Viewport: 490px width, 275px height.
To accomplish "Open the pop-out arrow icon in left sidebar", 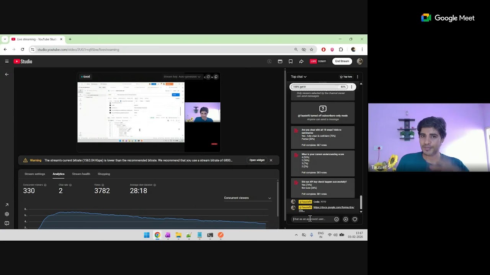I will tap(7, 205).
